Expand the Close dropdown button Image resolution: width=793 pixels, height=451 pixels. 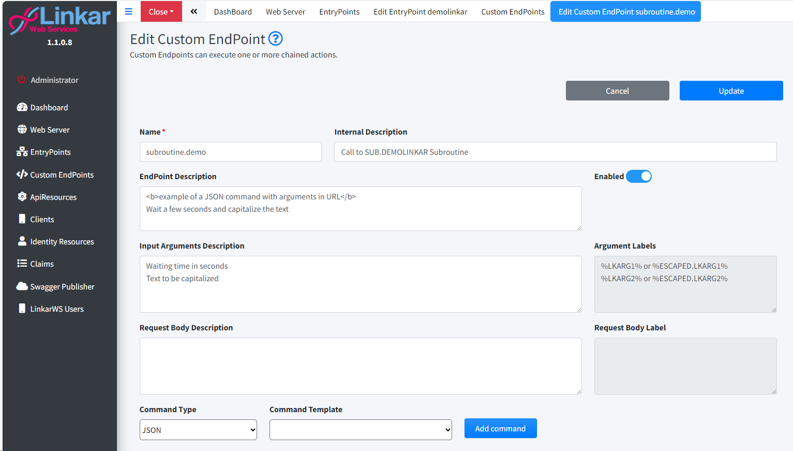click(x=161, y=11)
